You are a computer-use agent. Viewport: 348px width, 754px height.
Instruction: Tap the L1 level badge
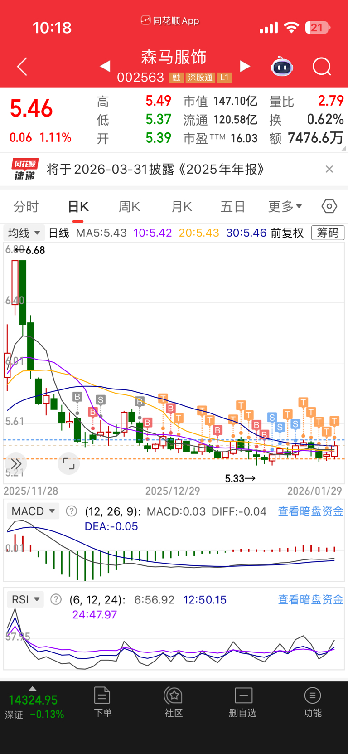point(224,78)
